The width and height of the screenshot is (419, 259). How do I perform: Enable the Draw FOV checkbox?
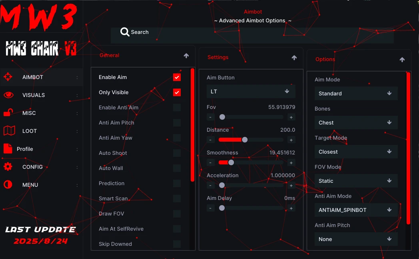click(x=177, y=214)
